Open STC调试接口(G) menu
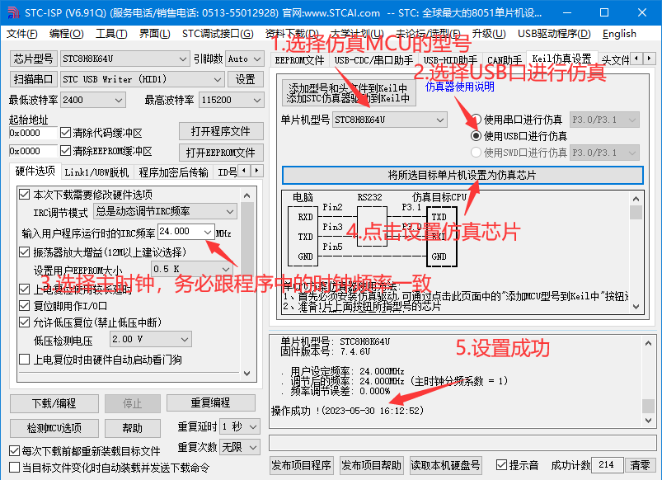Screen dimensions: 662x480 [218, 34]
